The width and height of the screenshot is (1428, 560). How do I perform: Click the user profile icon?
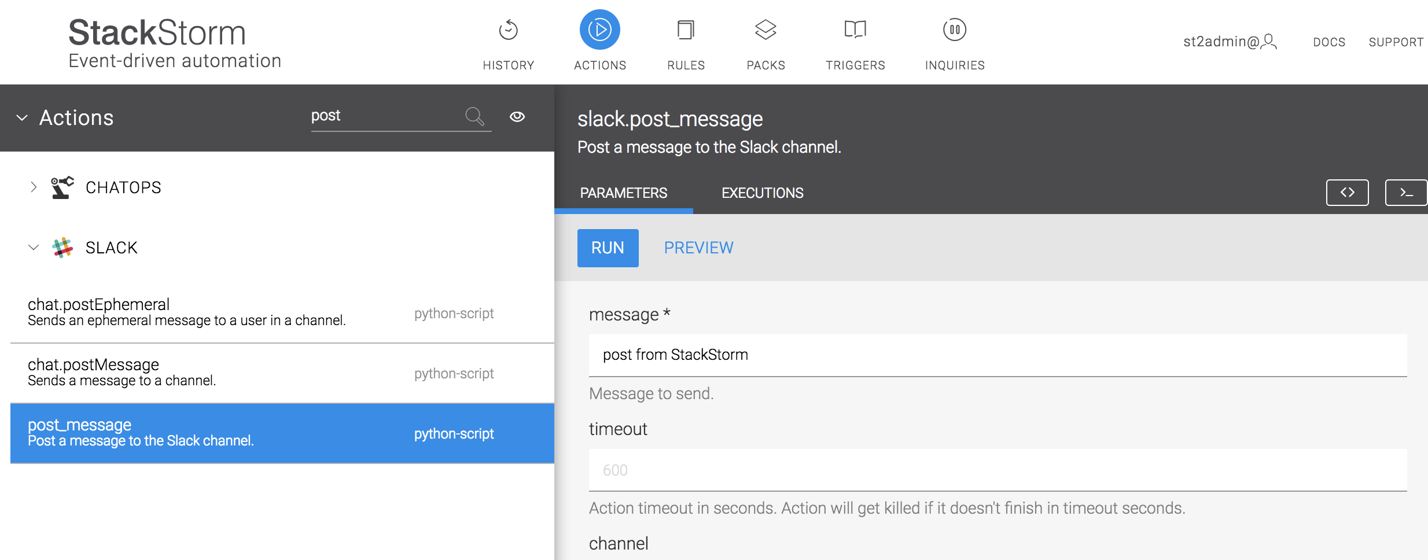click(1268, 42)
